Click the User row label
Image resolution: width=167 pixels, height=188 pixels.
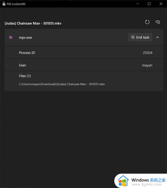coord(22,65)
